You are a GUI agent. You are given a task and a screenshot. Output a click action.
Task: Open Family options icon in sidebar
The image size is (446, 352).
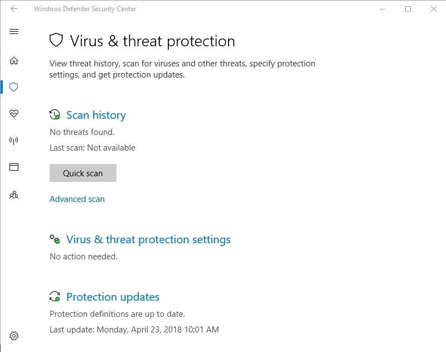[14, 195]
